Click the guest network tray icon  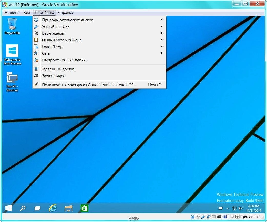(x=234, y=208)
